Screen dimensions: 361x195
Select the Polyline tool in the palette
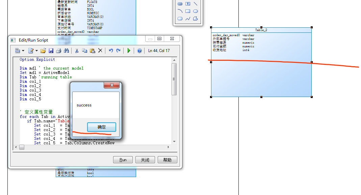[x=188, y=18]
